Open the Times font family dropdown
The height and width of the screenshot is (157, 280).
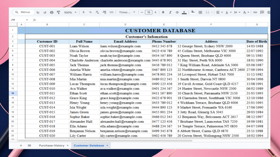click(x=127, y=12)
